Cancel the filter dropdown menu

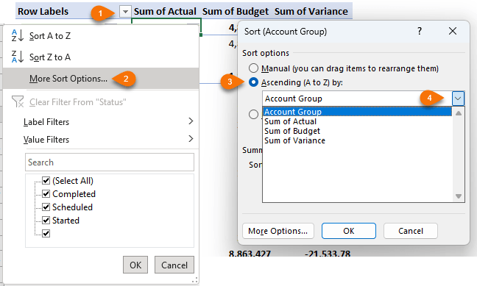pyautogui.click(x=174, y=265)
